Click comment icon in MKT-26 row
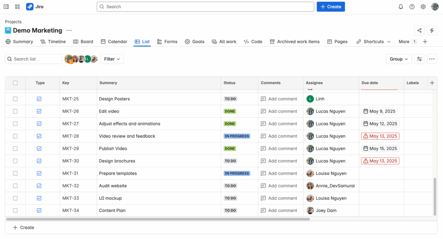Viewport: 443px width, 239px height. (x=263, y=111)
